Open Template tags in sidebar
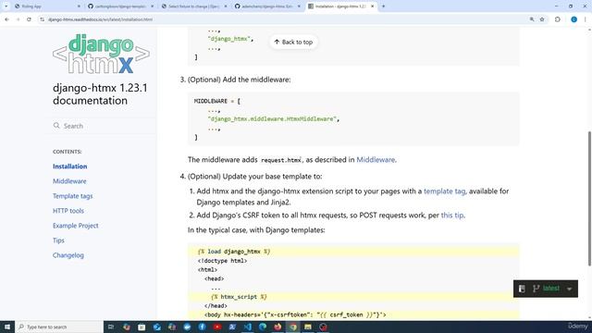Screen dimensions: 592x333 [x=72, y=196]
